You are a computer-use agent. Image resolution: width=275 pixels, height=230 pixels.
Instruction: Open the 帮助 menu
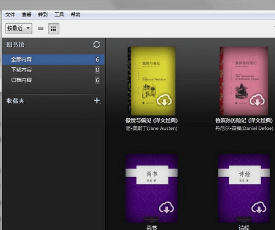[x=75, y=14]
